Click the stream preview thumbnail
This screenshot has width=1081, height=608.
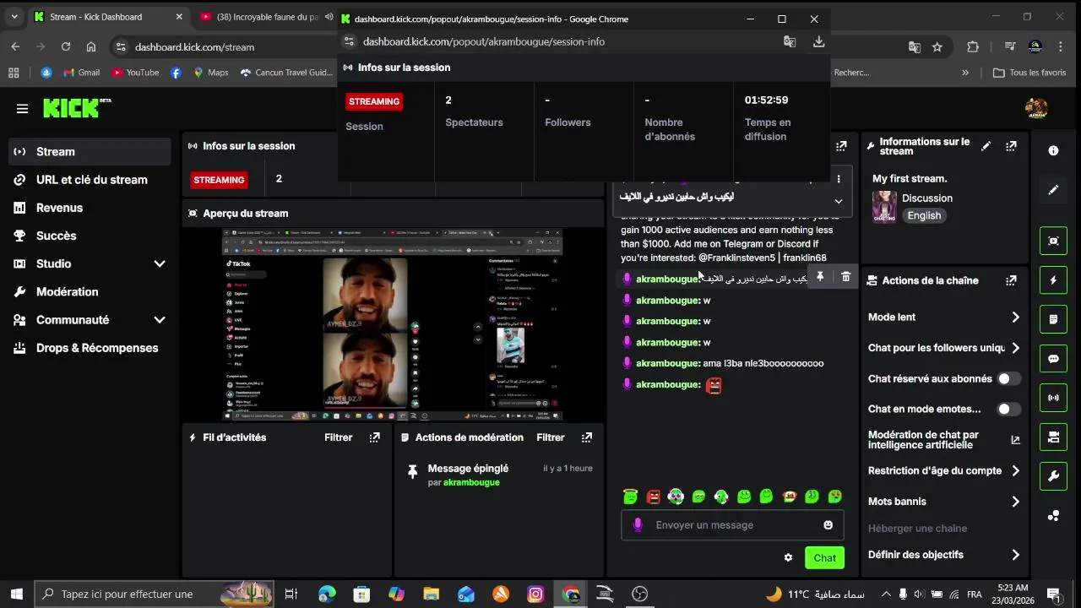pyautogui.click(x=393, y=325)
